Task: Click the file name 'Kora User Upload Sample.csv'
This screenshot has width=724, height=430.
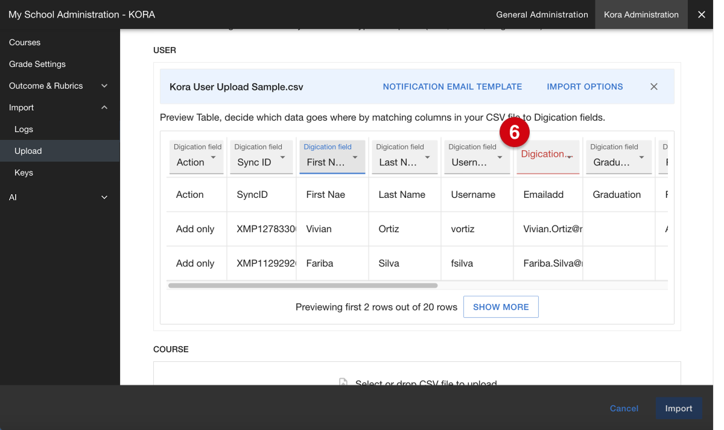Action: (237, 87)
